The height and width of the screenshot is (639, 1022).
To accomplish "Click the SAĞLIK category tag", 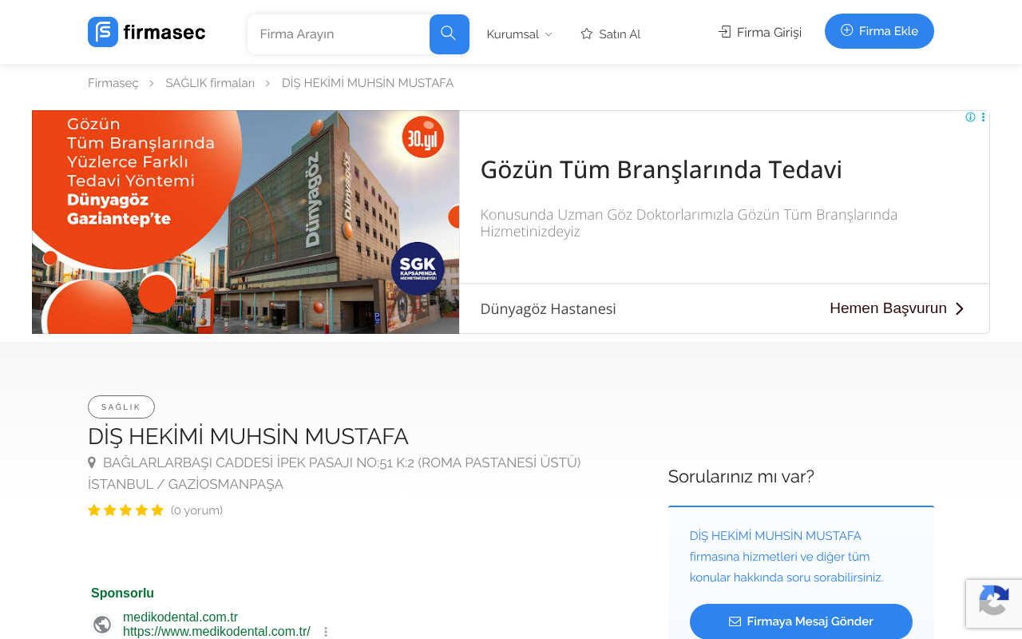I will click(x=121, y=407).
